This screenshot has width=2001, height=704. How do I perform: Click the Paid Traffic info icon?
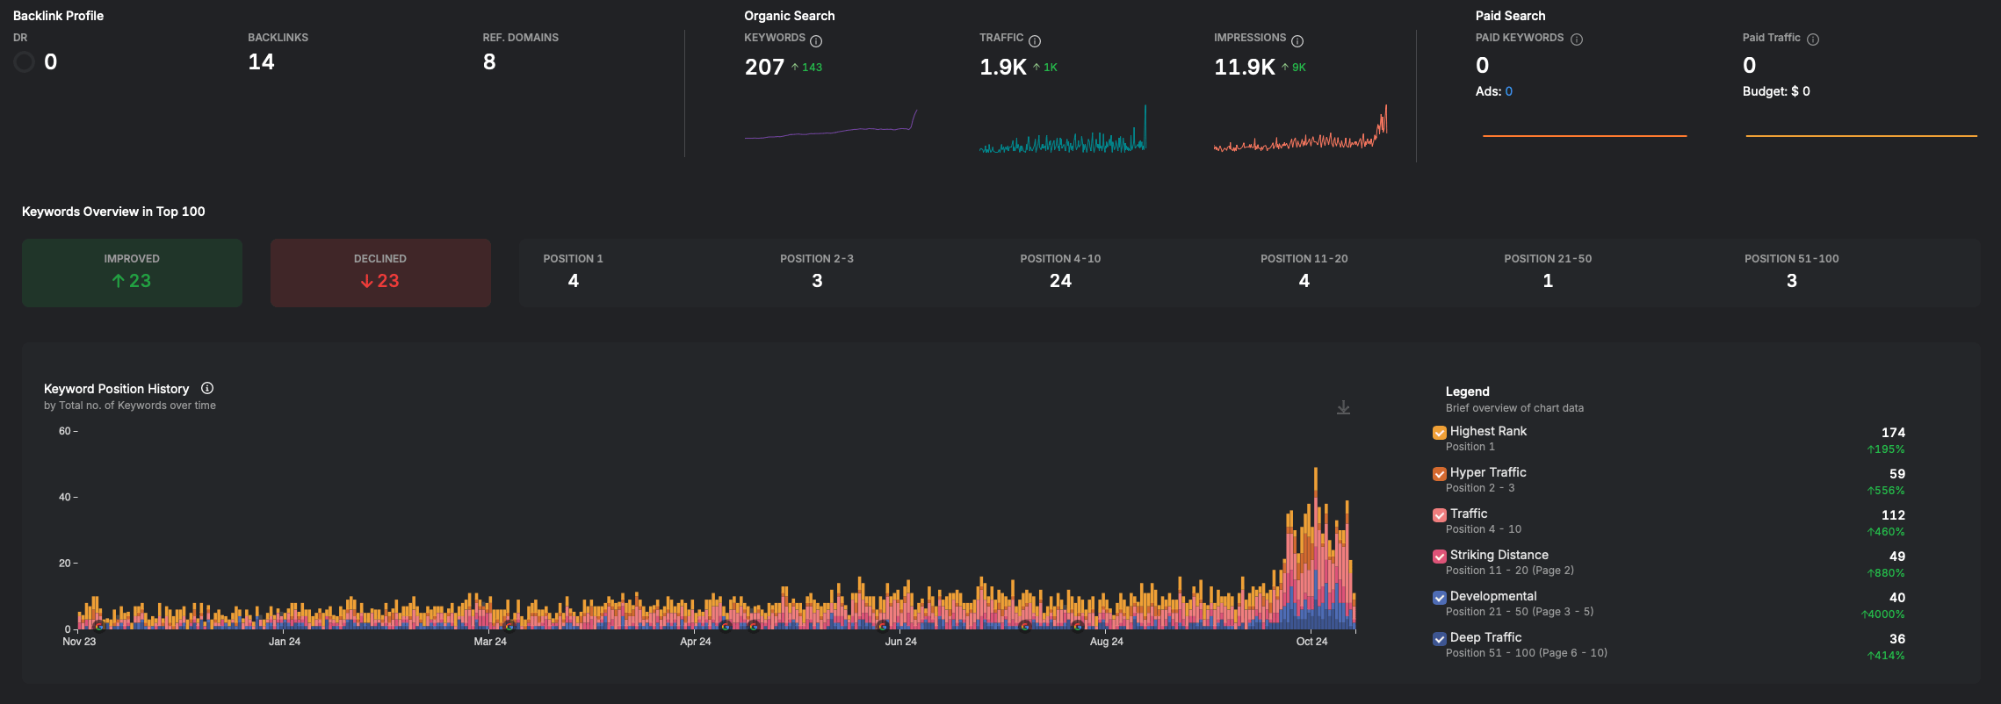tap(1813, 40)
